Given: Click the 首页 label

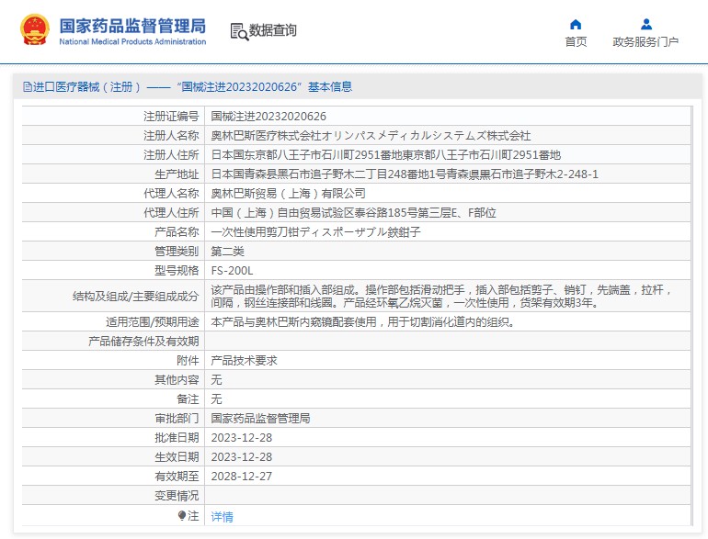Looking at the screenshot, I should coord(576,42).
